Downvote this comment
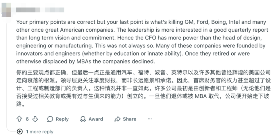 pos(35,119)
